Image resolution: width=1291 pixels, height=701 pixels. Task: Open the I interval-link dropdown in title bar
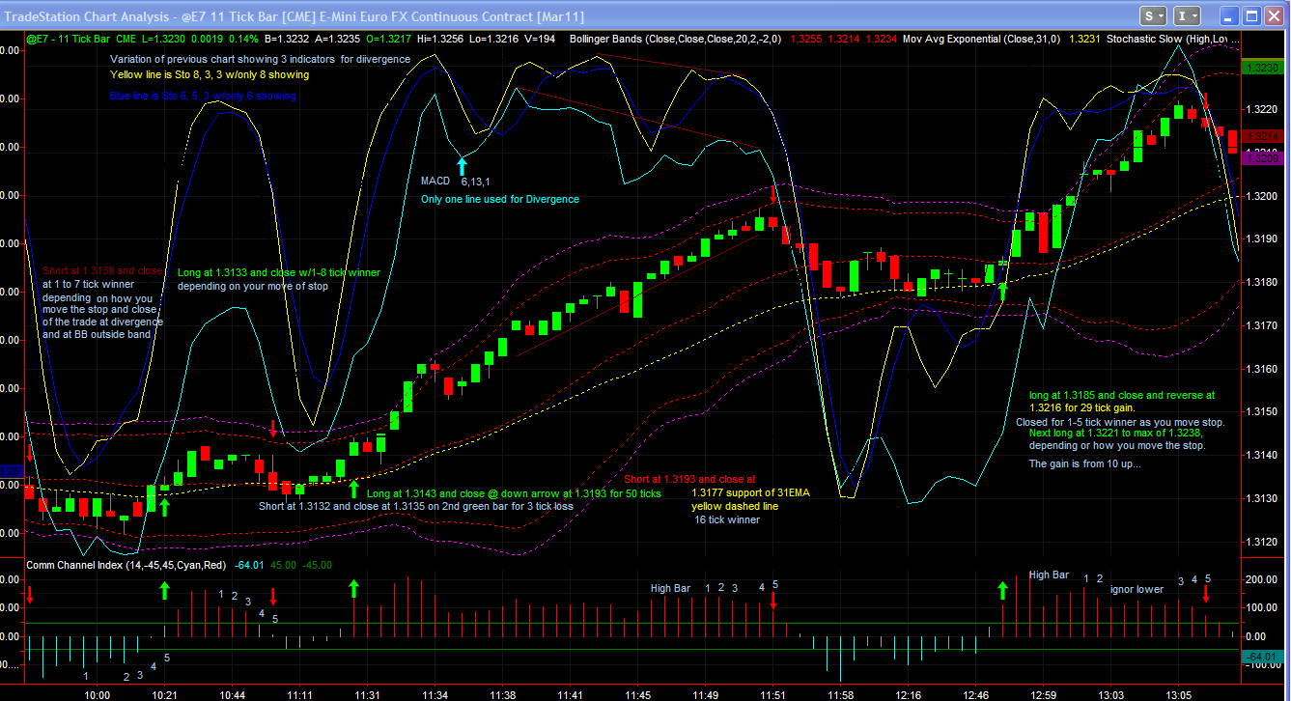click(1188, 15)
